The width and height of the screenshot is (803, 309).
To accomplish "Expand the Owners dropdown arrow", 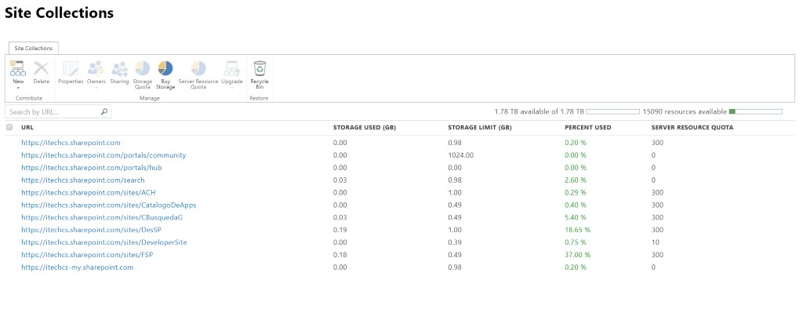I will coord(96,88).
